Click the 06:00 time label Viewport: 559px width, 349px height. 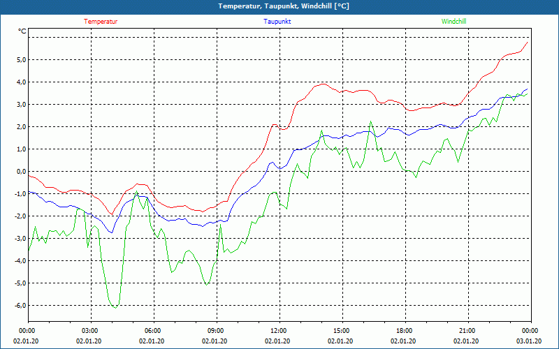tap(153, 331)
